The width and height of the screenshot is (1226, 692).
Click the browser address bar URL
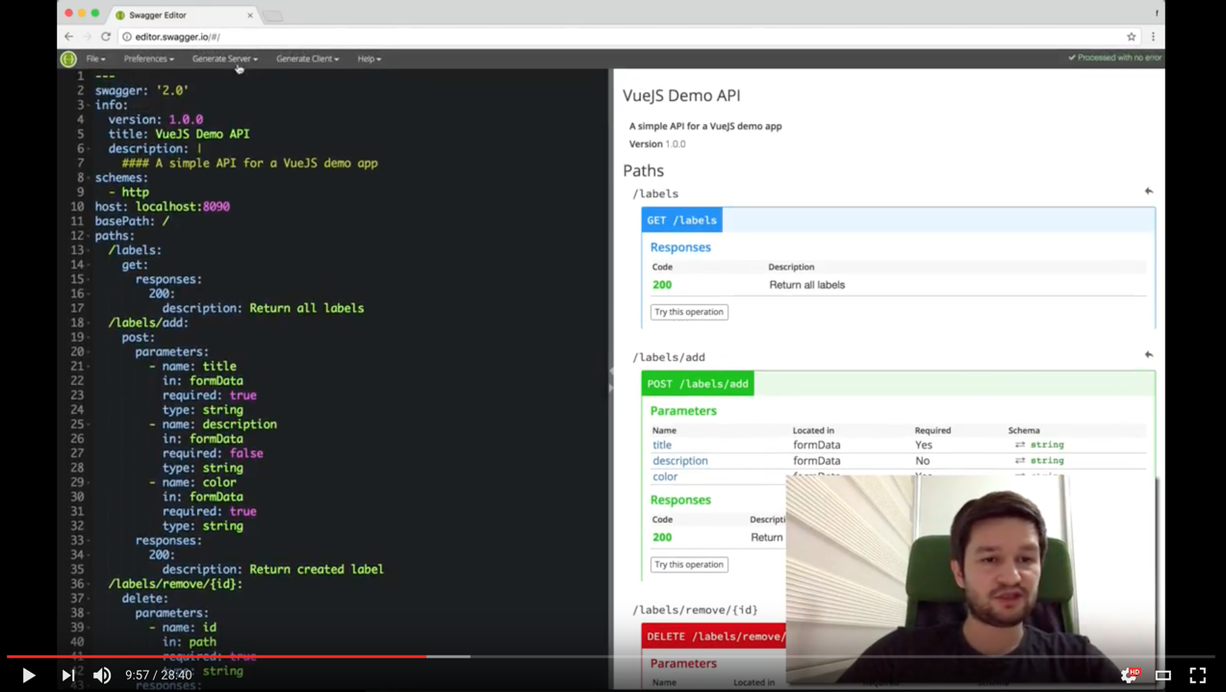coord(177,37)
